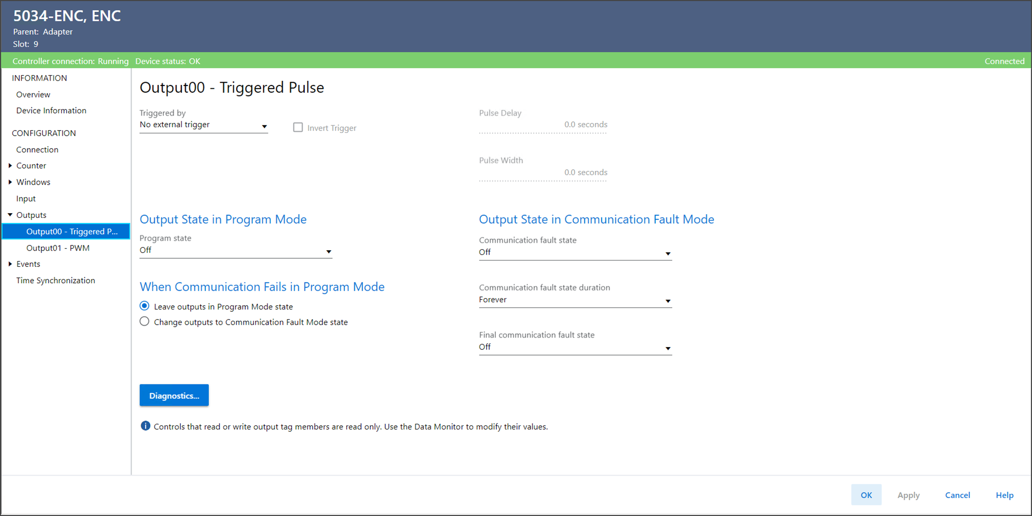
Task: Go to Output01 - PWM page
Action: (58, 248)
